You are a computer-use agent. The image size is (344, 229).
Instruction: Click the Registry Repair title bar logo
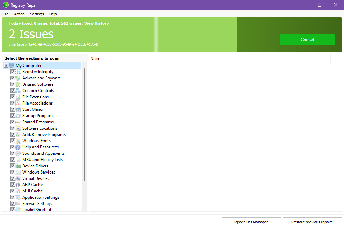[6, 5]
